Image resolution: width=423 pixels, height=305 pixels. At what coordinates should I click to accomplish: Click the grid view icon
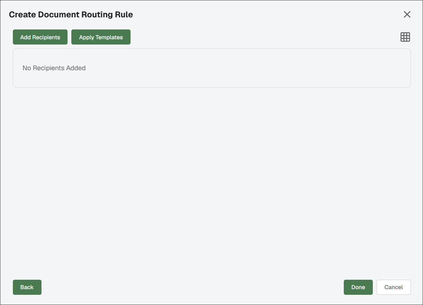pyautogui.click(x=405, y=37)
